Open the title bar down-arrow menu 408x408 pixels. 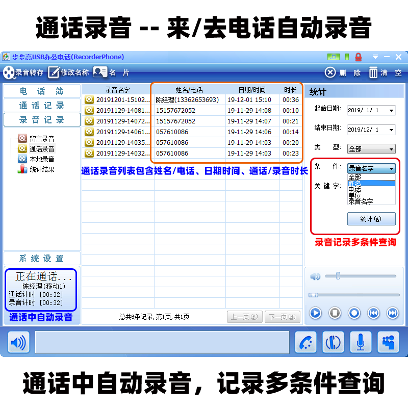(x=375, y=57)
